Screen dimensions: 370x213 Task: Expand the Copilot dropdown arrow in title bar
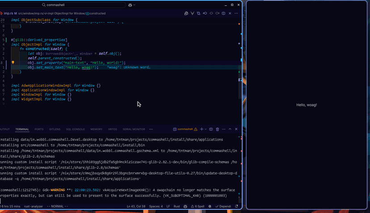[134, 5]
